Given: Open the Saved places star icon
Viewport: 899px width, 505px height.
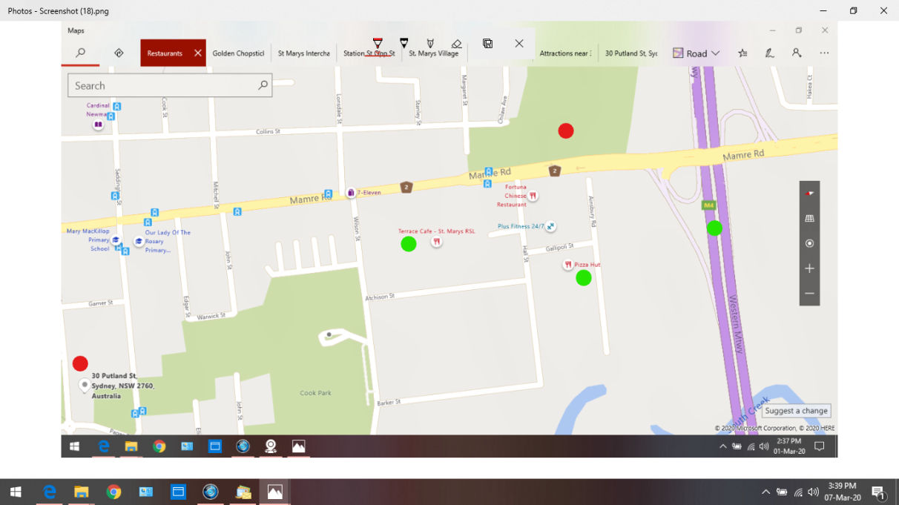Looking at the screenshot, I should 742,53.
